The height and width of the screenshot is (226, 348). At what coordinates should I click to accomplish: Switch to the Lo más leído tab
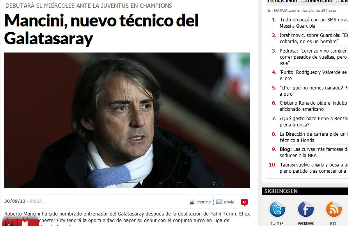[282, 2]
